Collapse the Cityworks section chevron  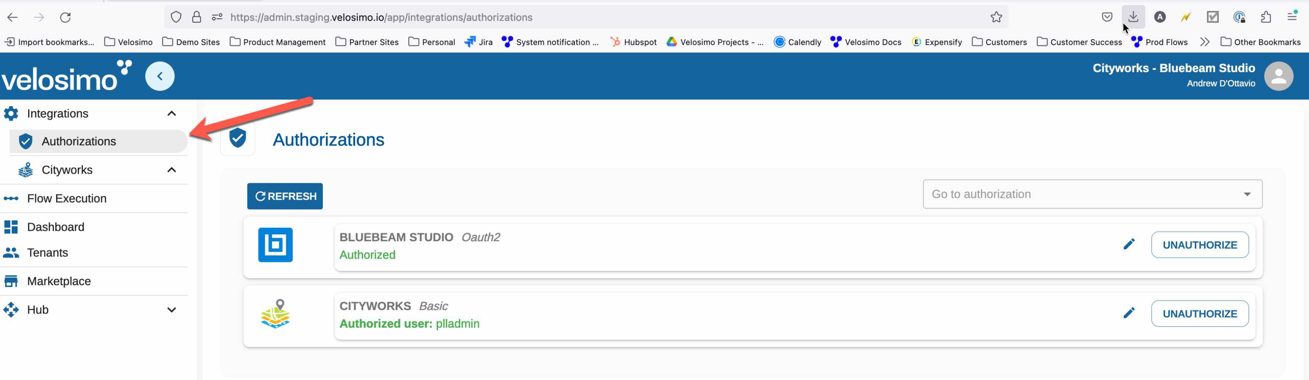tap(172, 170)
